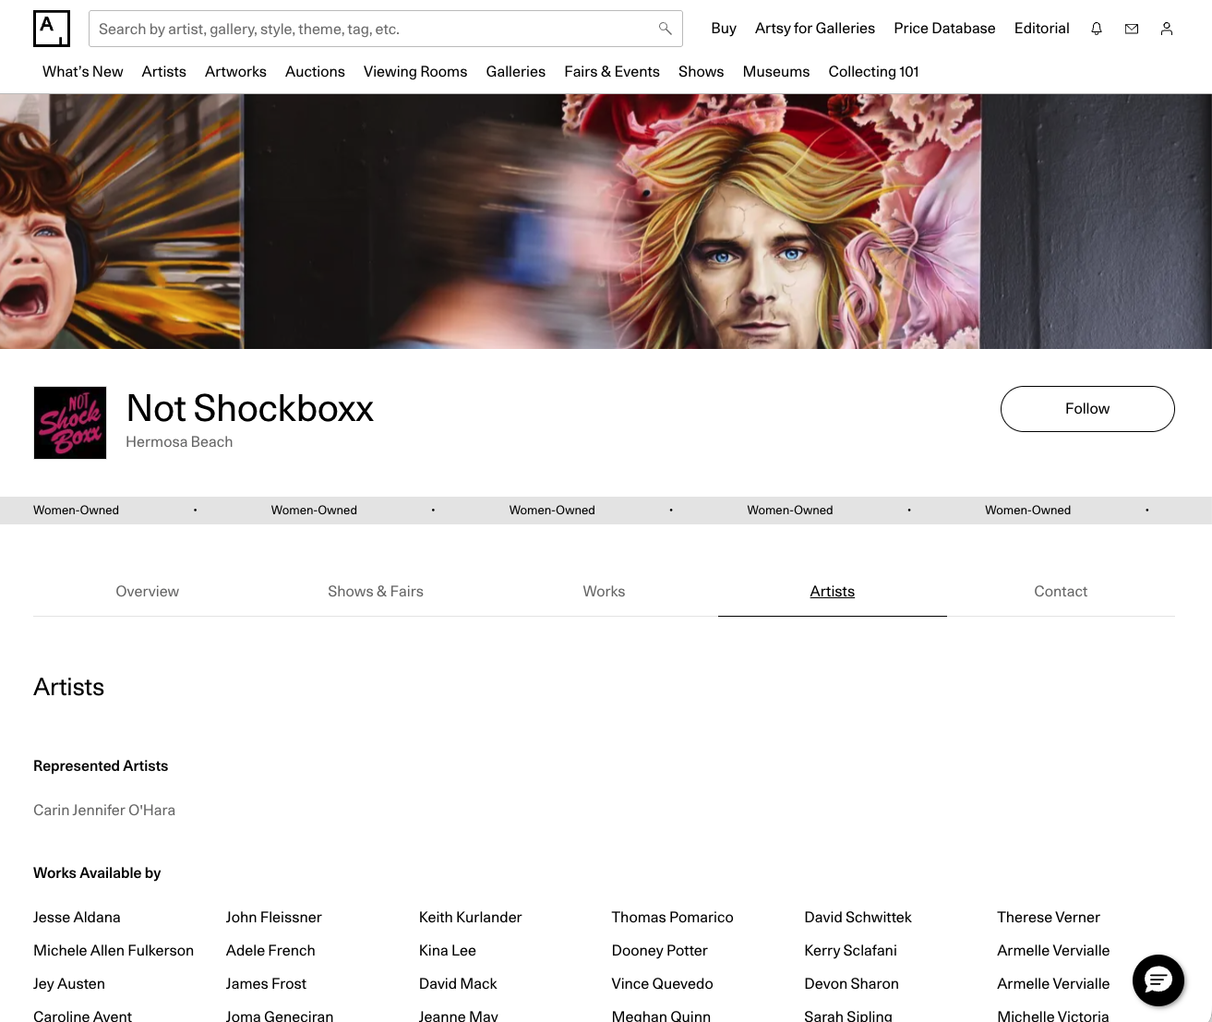Open the Viewing Rooms menu item
The image size is (1212, 1022).
coord(415,71)
